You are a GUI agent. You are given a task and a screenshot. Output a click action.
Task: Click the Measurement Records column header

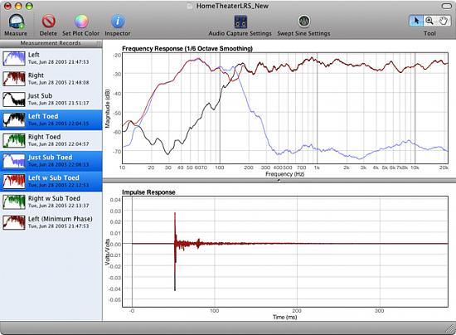coord(51,43)
